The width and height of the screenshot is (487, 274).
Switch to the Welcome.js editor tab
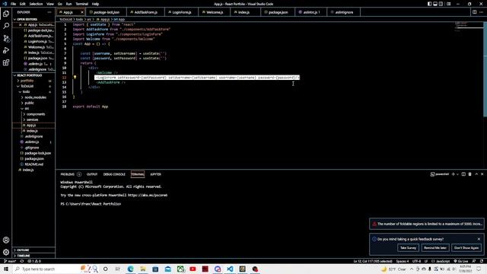(x=215, y=12)
